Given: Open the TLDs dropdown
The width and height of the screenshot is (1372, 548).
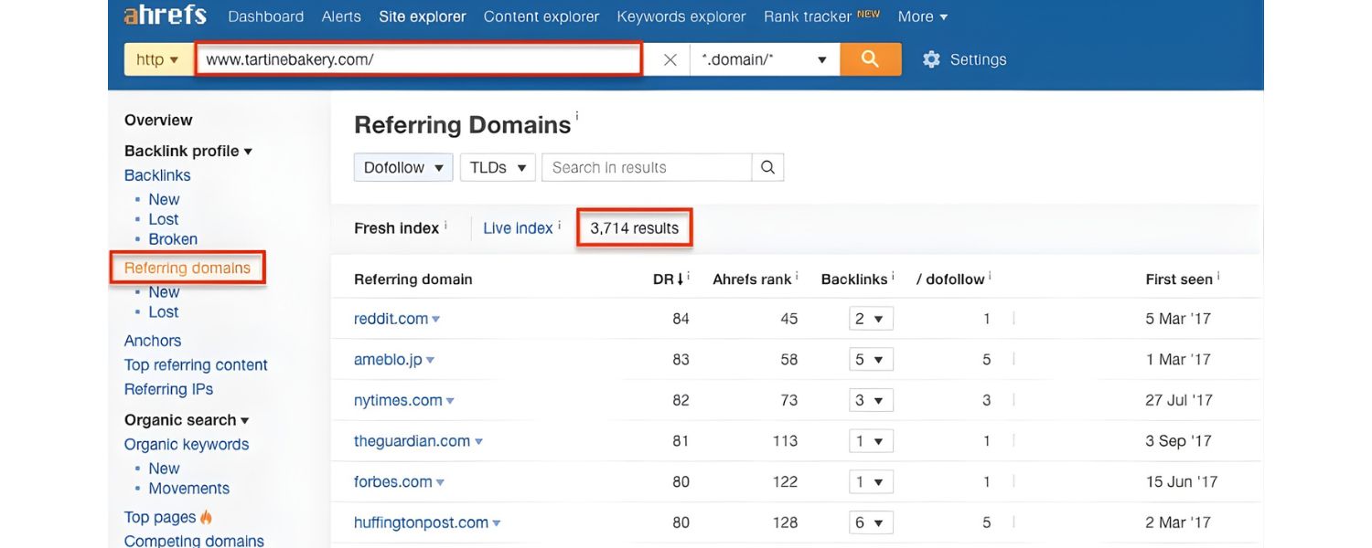Looking at the screenshot, I should pos(497,166).
